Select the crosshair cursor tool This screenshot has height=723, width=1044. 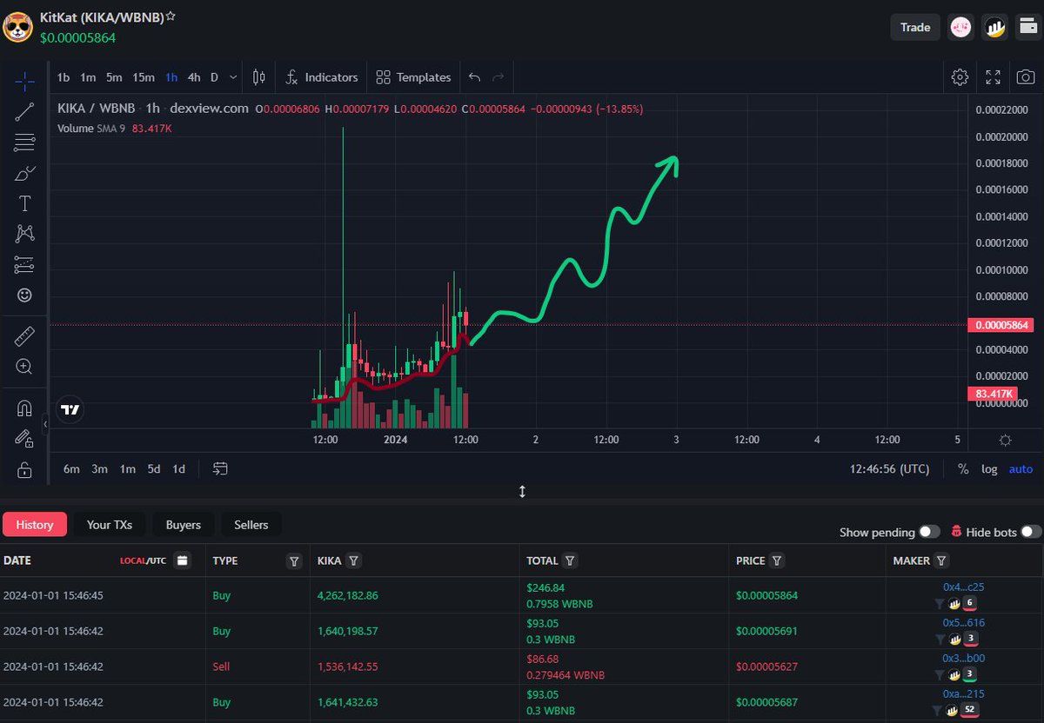tap(24, 82)
